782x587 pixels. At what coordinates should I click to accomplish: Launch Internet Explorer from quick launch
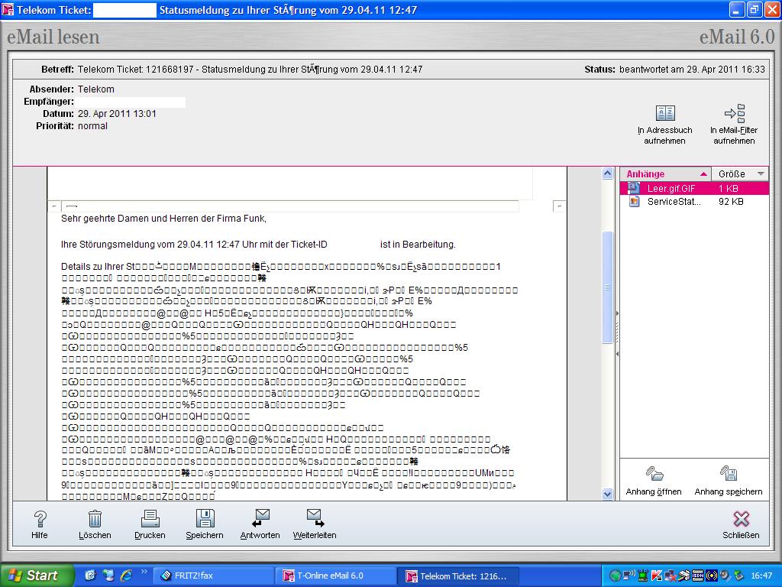coord(126,576)
